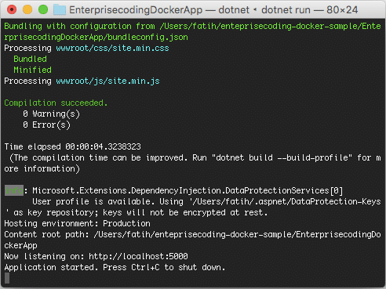Click the highlighted info log label
This screenshot has height=289, width=386.
(x=14, y=190)
